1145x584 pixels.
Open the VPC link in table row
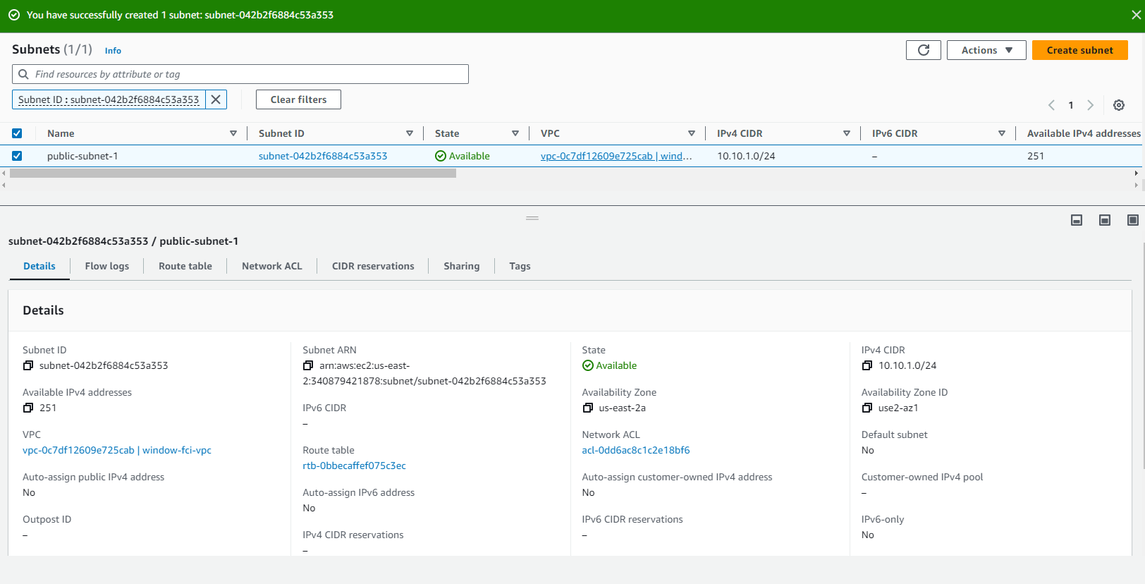pyautogui.click(x=616, y=156)
